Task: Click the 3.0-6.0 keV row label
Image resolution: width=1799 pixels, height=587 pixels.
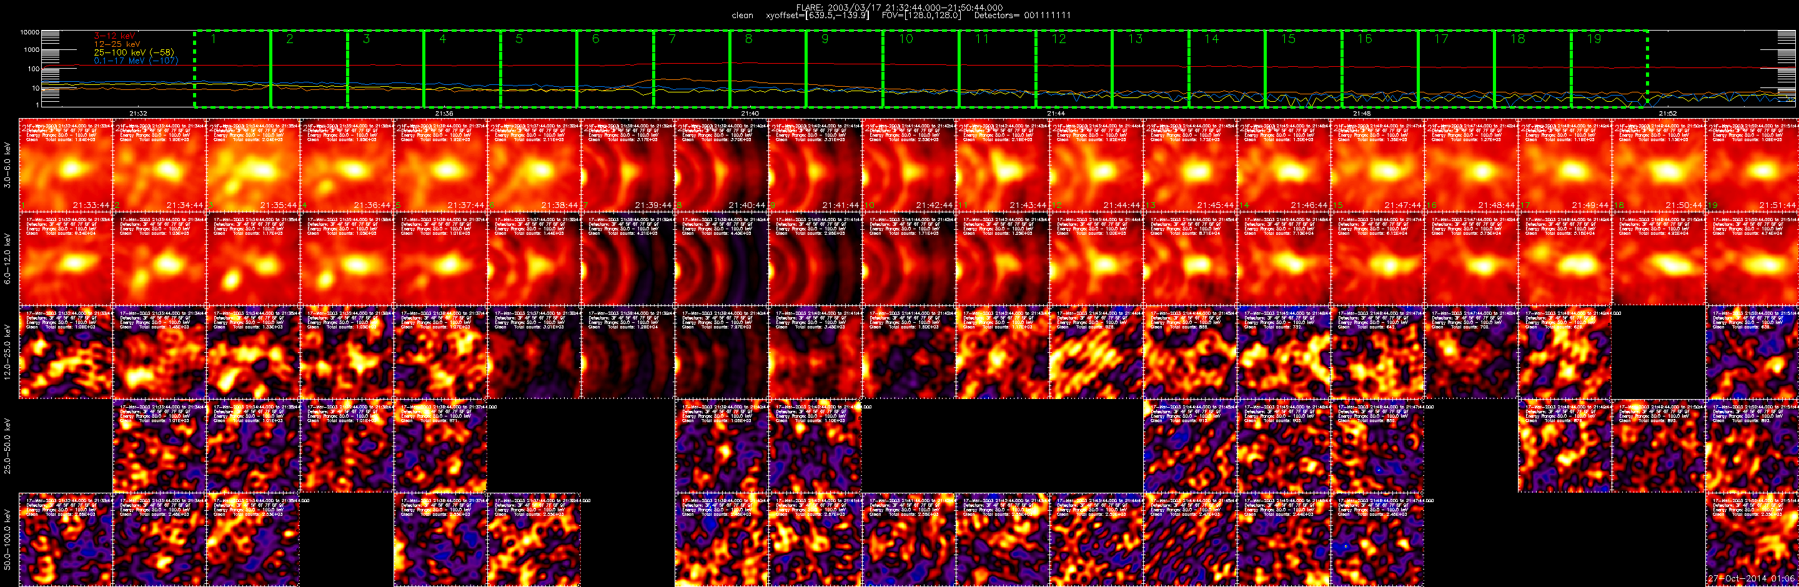Action: coord(7,164)
